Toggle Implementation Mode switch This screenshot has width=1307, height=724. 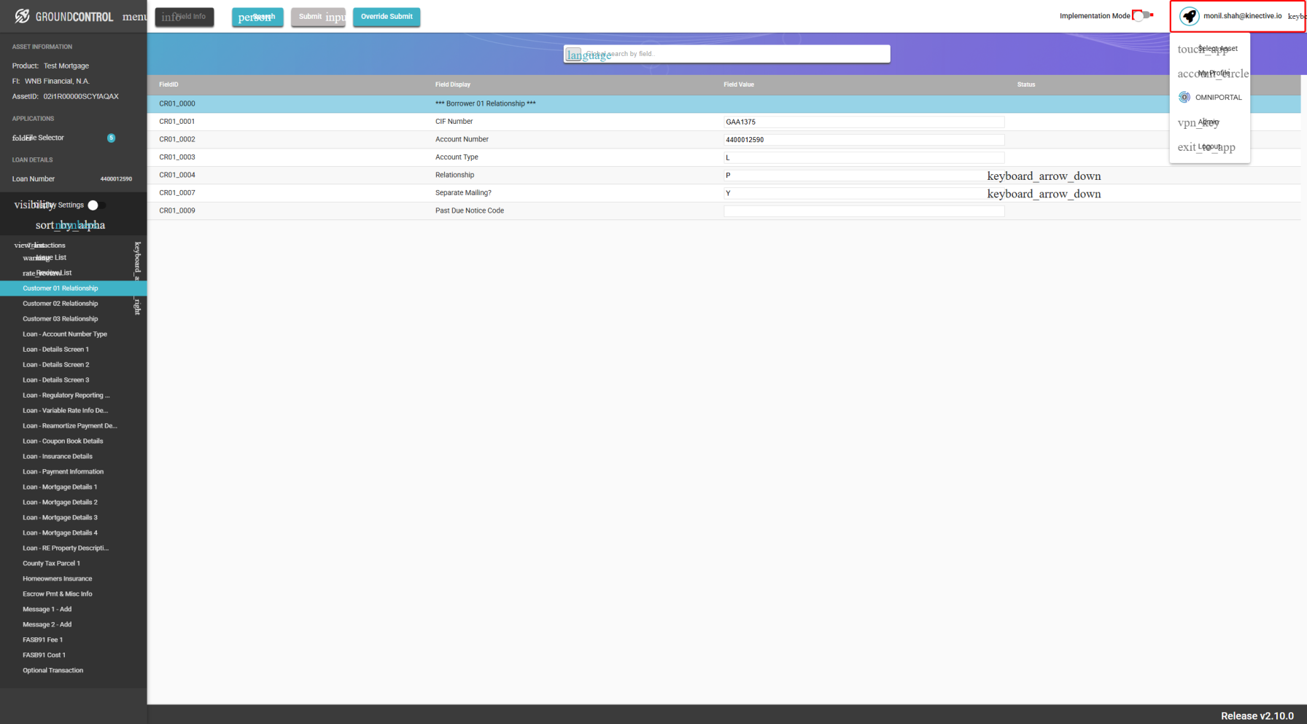coord(1144,15)
